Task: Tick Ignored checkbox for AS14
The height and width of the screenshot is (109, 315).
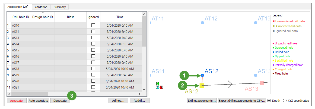Action: 93,44
